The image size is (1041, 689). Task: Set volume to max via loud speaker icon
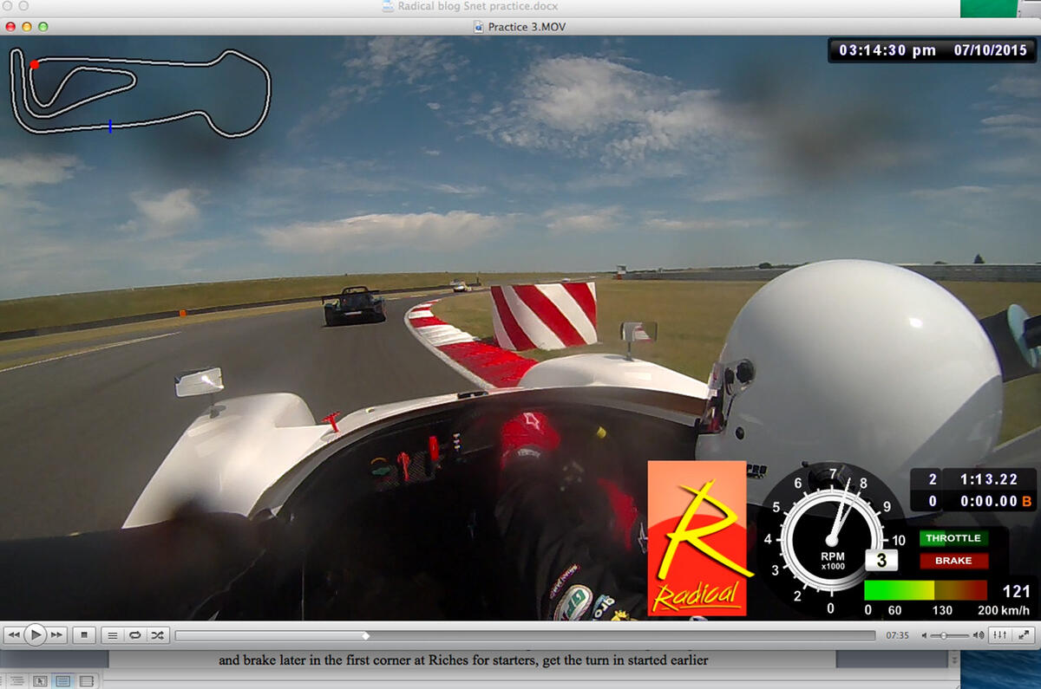[x=980, y=635]
